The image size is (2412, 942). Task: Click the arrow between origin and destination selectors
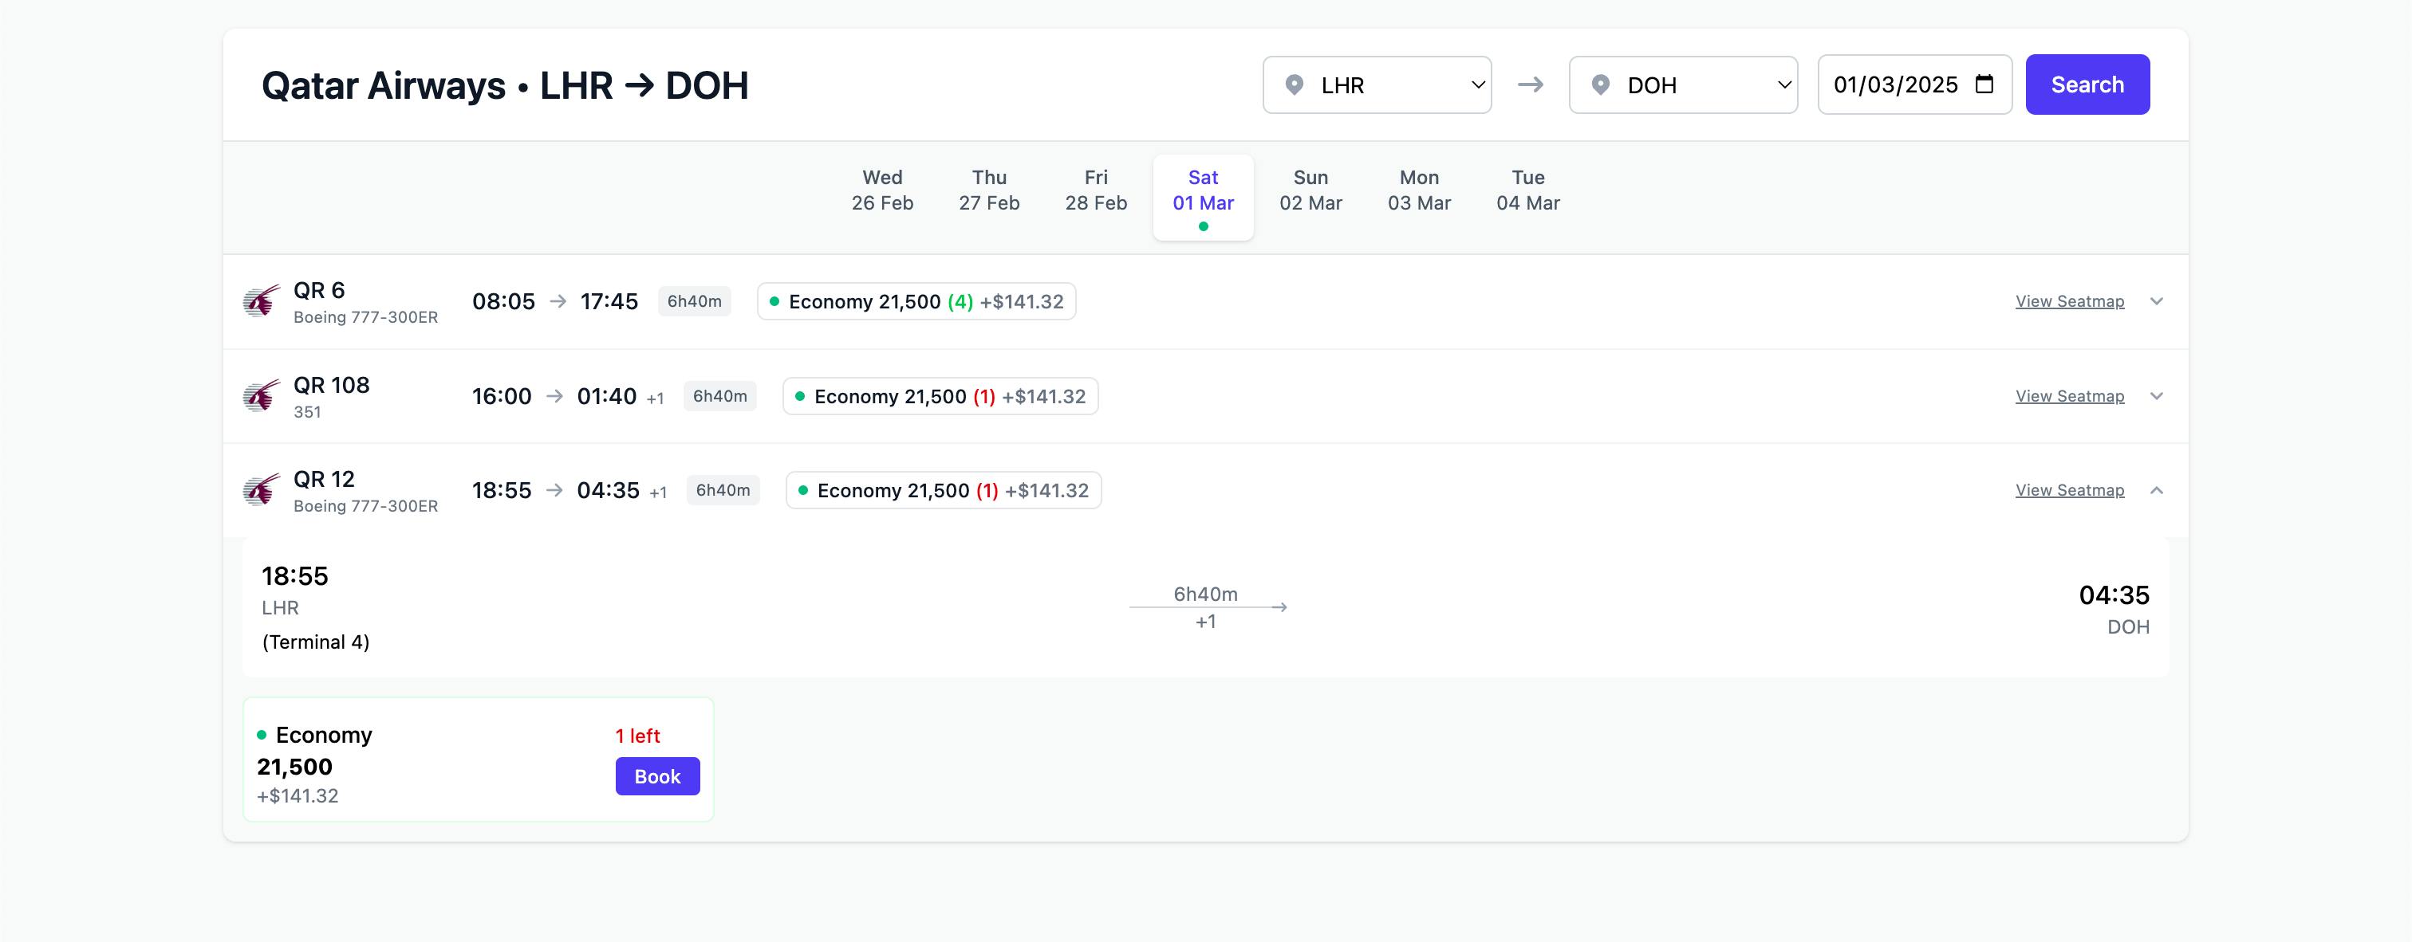[x=1530, y=85]
